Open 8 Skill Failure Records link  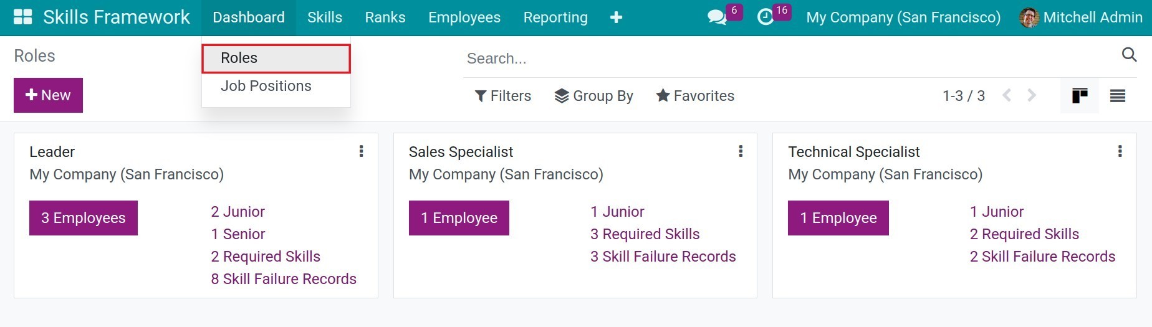(x=284, y=279)
